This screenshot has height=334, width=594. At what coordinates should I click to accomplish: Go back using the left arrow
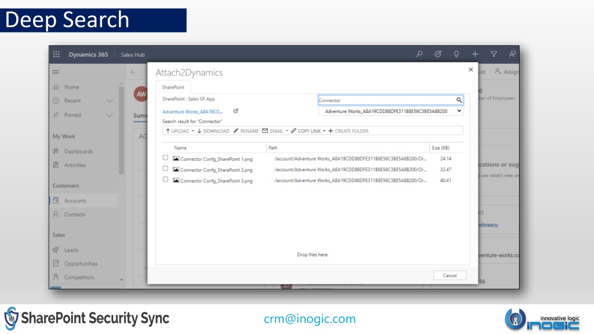[133, 72]
